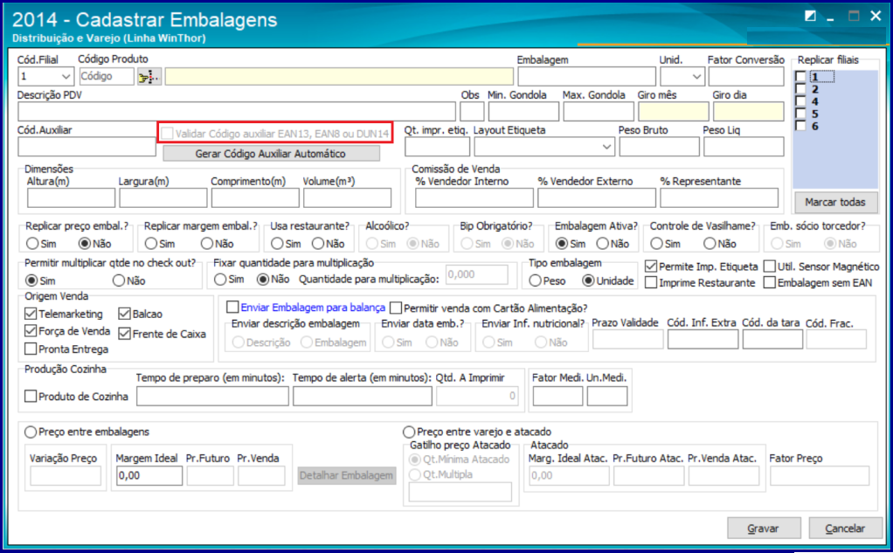The height and width of the screenshot is (553, 893).
Task: Uncheck Frente de Caixa checkbox
Action: coord(125,334)
